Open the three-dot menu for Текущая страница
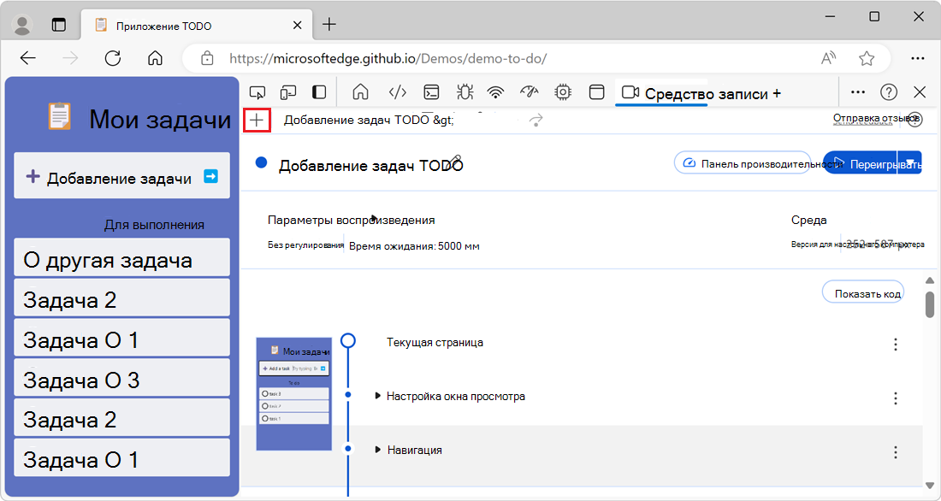 pos(895,344)
